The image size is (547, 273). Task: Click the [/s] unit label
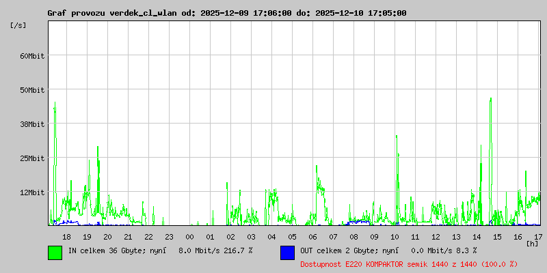(18, 25)
